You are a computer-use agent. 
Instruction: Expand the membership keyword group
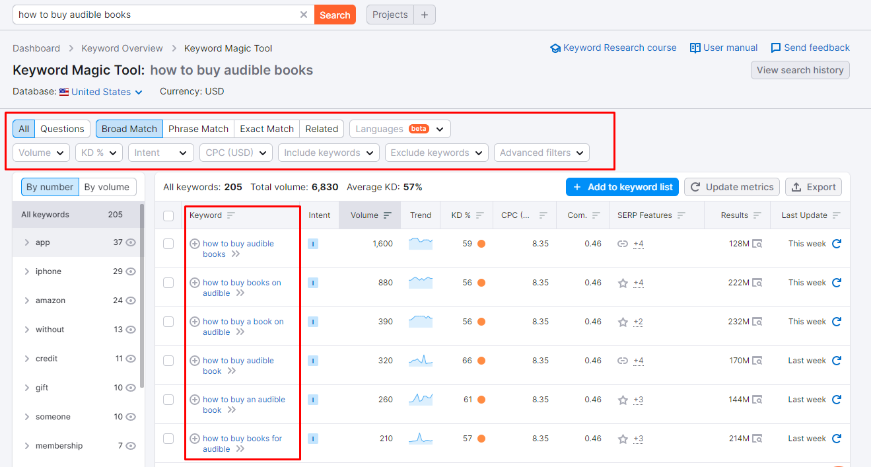point(27,446)
